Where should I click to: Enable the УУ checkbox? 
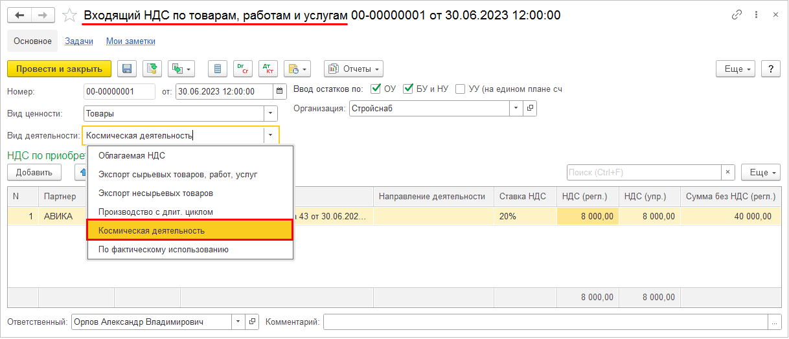tap(461, 89)
